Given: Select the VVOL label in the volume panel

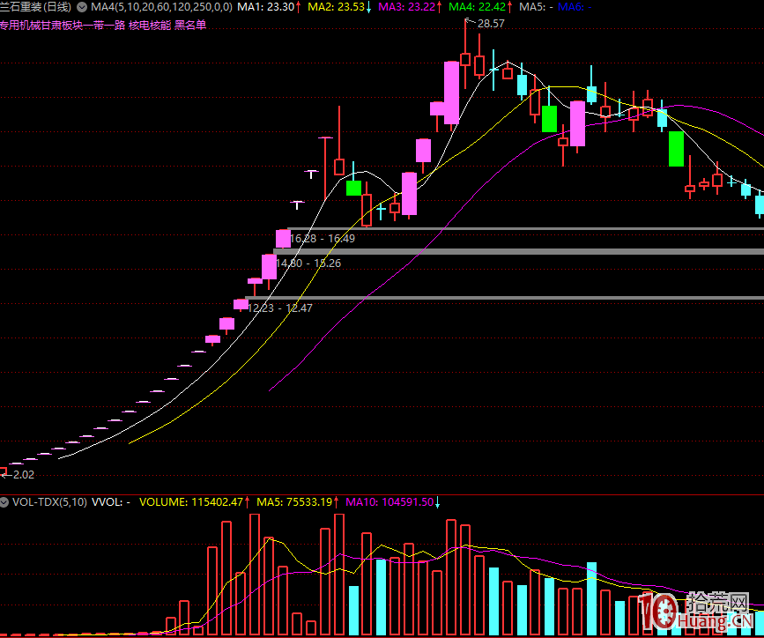Looking at the screenshot, I should (111, 502).
